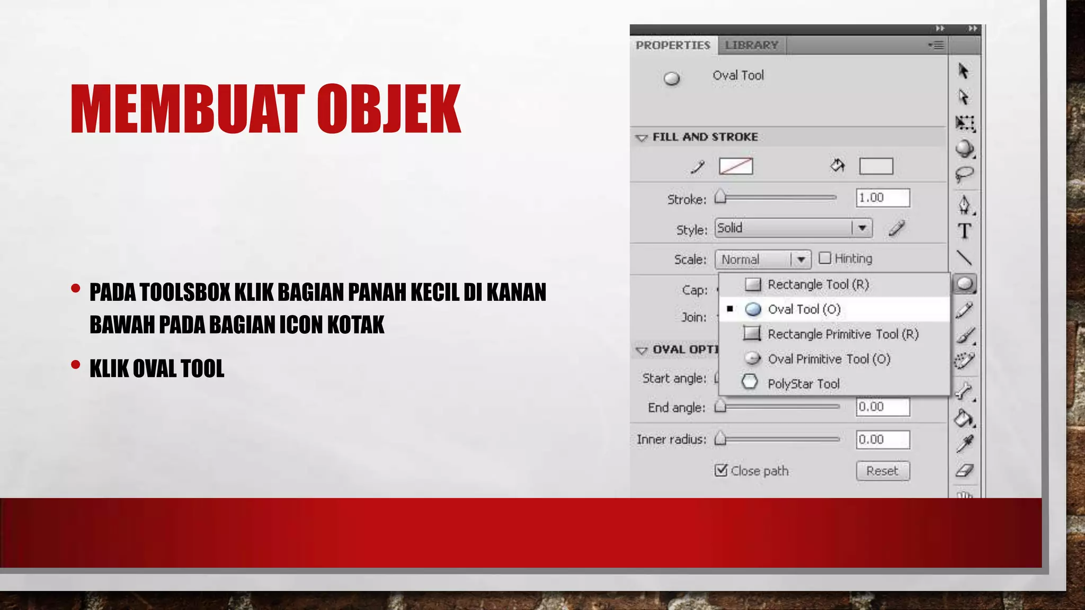Choose Rectangle Tool (R) from flyout
The image size is (1085, 610).
coord(834,285)
